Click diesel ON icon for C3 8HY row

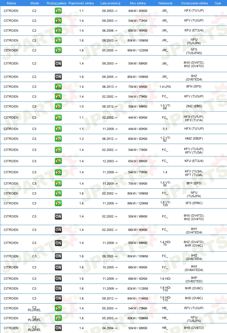coord(58,229)
